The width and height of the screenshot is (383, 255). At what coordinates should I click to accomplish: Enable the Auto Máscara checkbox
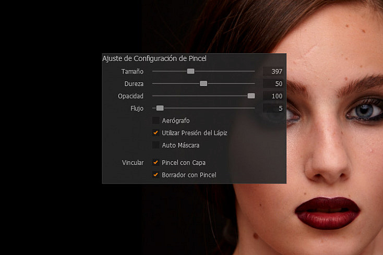[155, 145]
